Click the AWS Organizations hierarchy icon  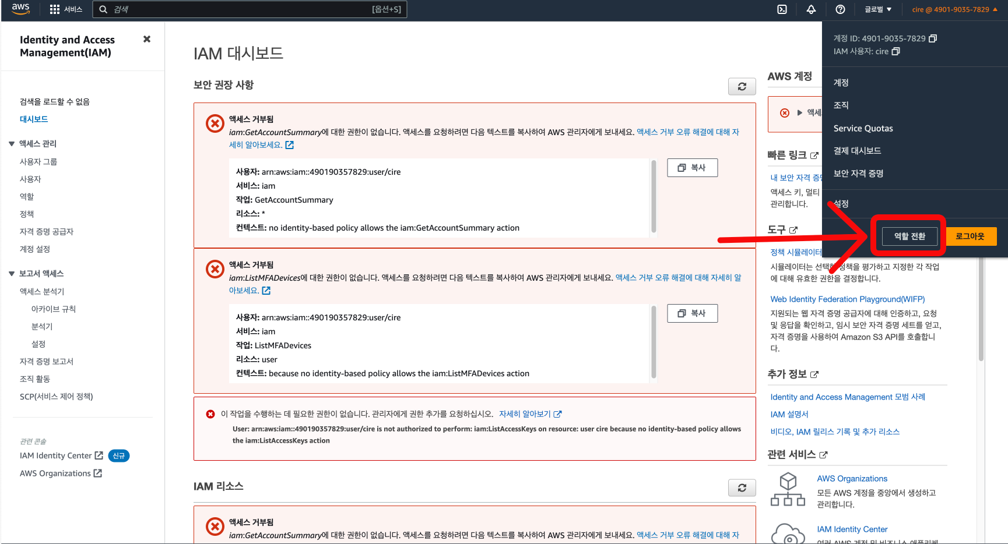tap(788, 489)
